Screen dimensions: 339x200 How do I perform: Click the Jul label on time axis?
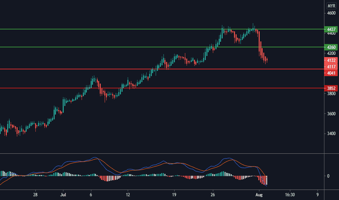tap(63, 195)
